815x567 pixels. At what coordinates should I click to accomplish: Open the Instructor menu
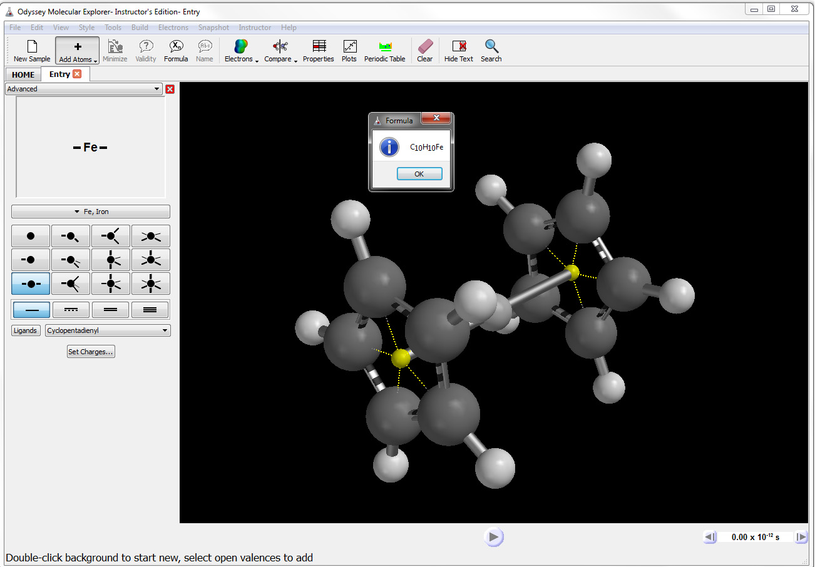click(x=255, y=28)
